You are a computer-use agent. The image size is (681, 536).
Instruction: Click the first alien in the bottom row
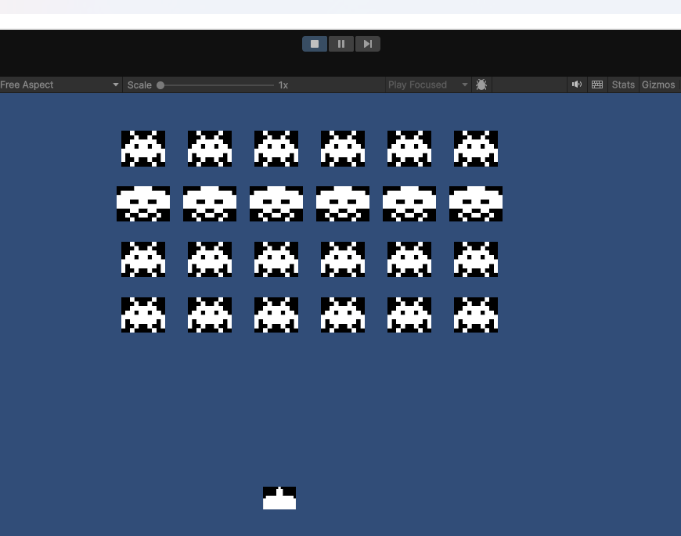(x=143, y=315)
